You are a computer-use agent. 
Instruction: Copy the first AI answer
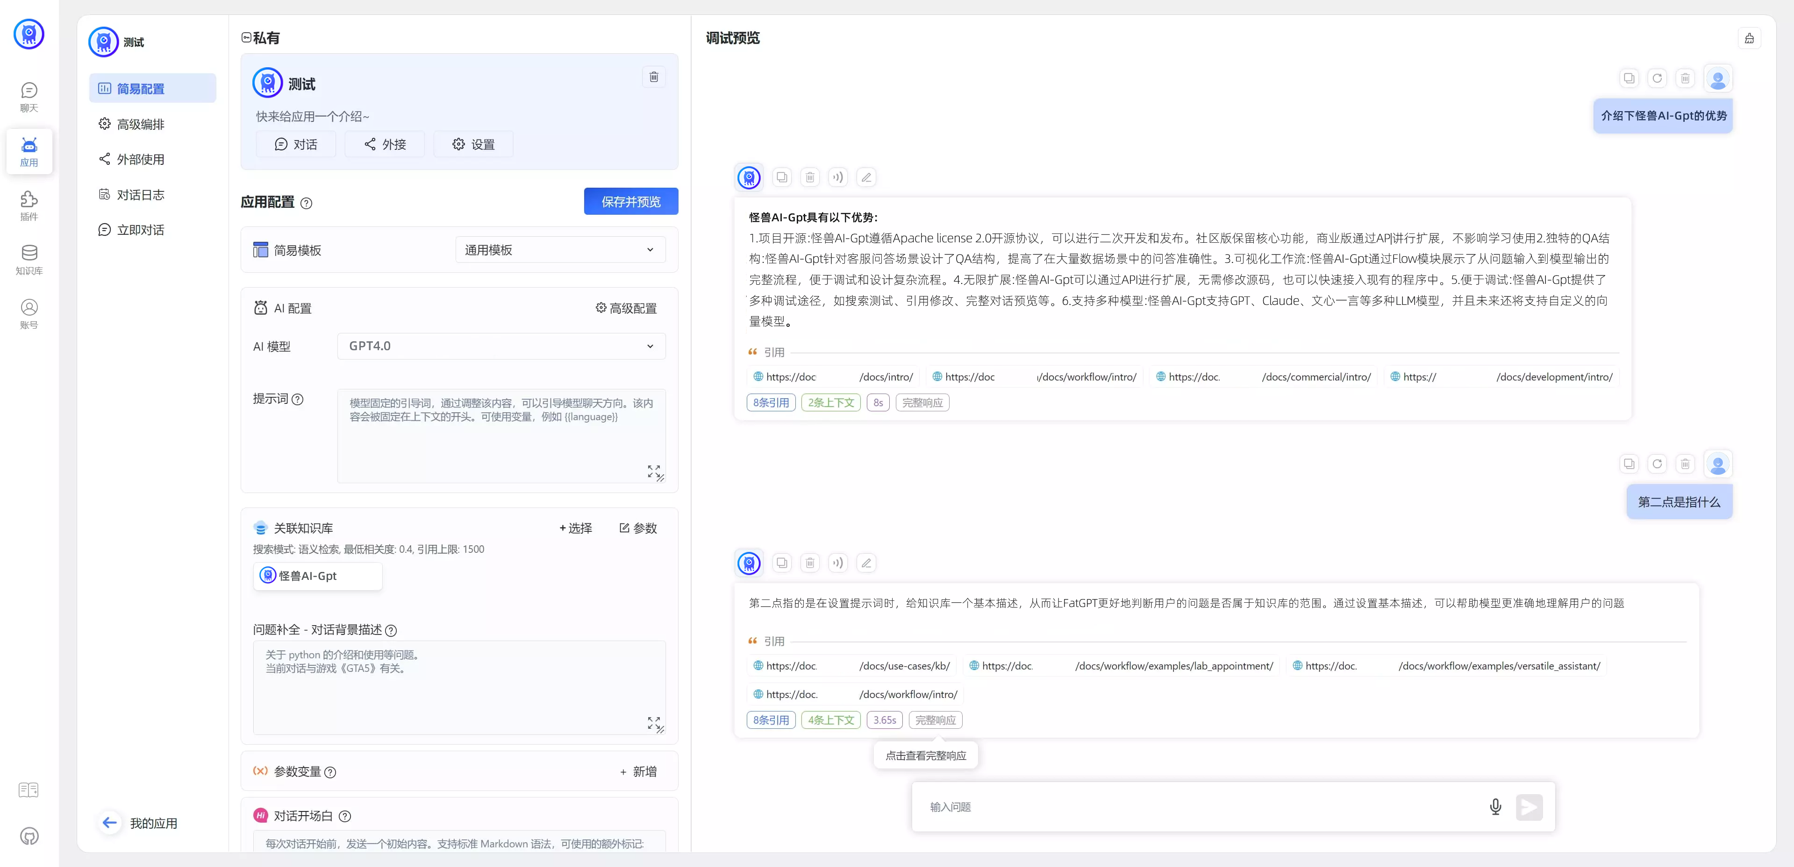(x=782, y=177)
